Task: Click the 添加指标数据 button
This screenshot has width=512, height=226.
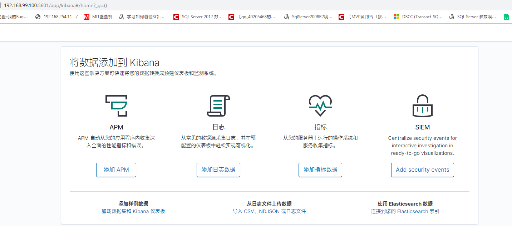Action: click(x=320, y=170)
